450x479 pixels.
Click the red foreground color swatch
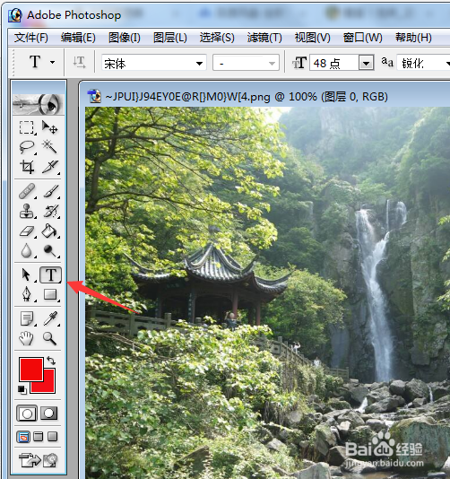[31, 370]
